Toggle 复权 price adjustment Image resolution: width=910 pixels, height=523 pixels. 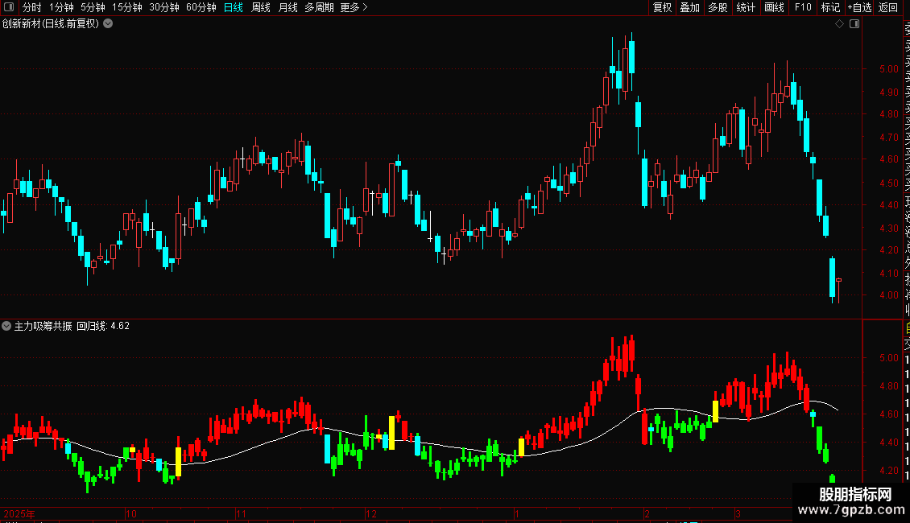662,7
